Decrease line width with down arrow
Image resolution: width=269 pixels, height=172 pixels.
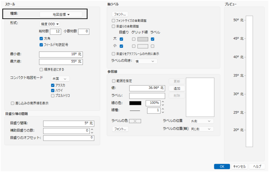point(163,112)
